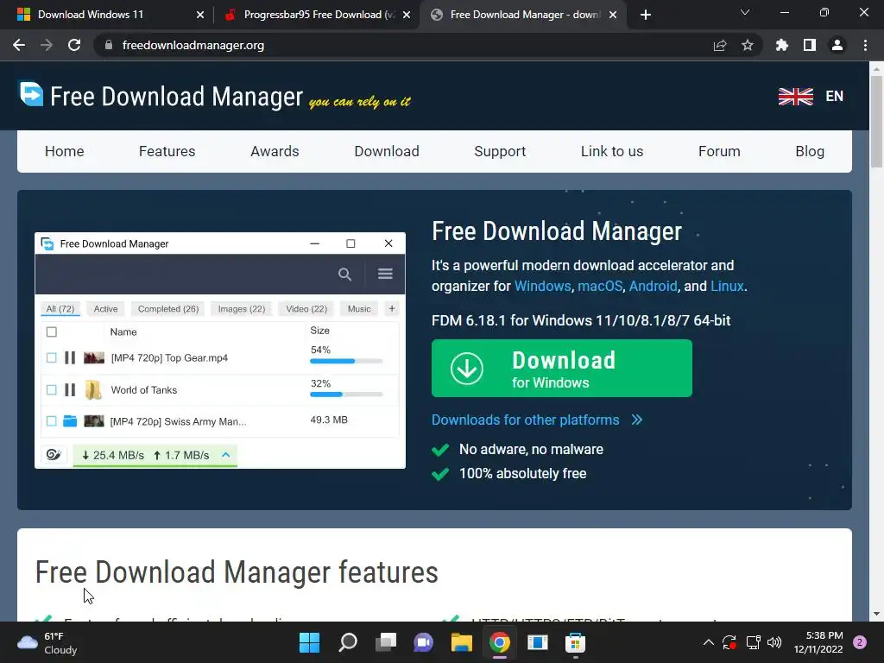Click the page vertical scrollbar thumb
Screen dimensions: 884x663
(876, 122)
